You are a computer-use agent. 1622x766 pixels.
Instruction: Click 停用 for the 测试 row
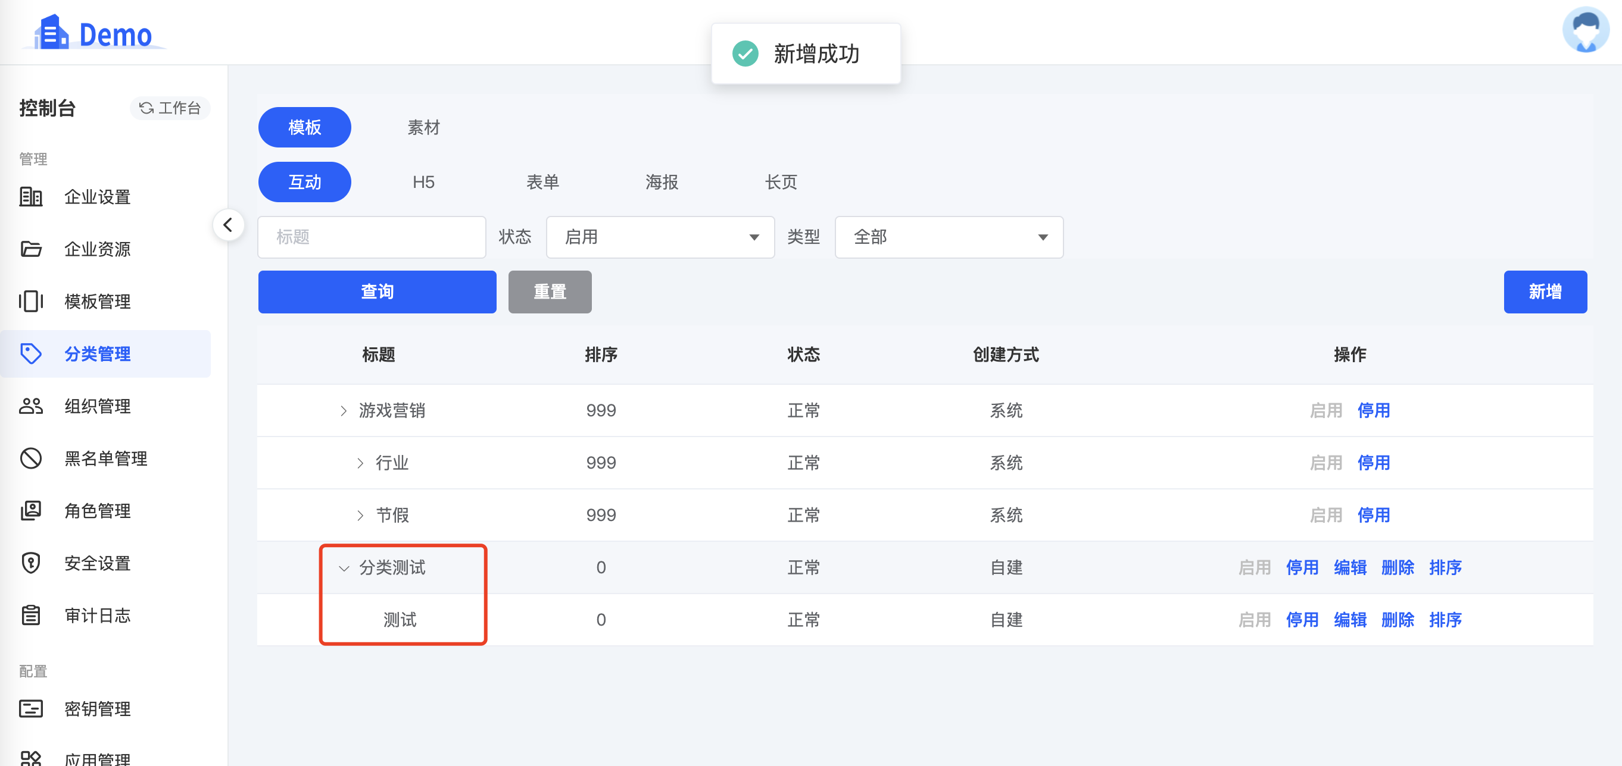[x=1302, y=619]
